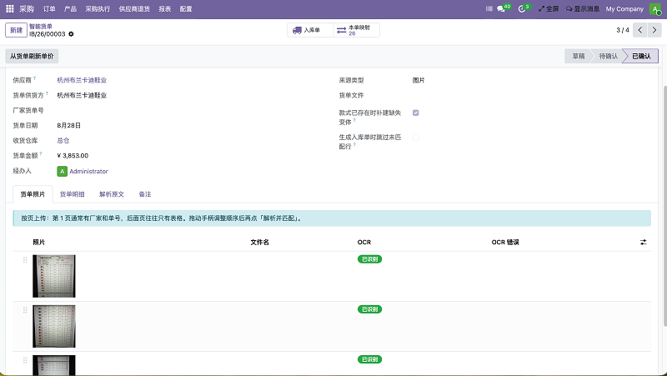The image size is (667, 376).
Task: Click the 照片 column header
Action: tap(38, 242)
